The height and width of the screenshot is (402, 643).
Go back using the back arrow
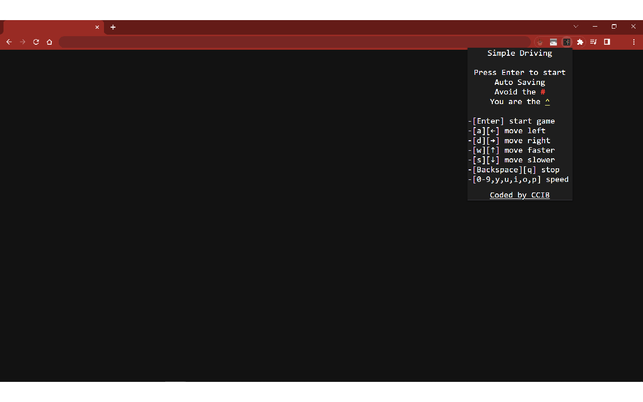[x=9, y=42]
